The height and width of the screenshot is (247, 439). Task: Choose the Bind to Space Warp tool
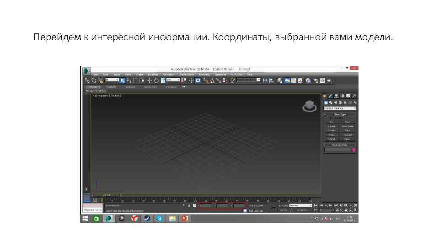point(101,81)
